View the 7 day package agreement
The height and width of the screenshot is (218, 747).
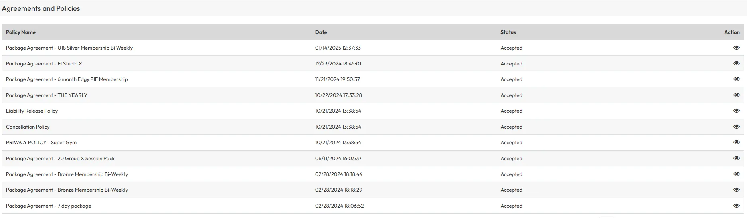point(736,206)
